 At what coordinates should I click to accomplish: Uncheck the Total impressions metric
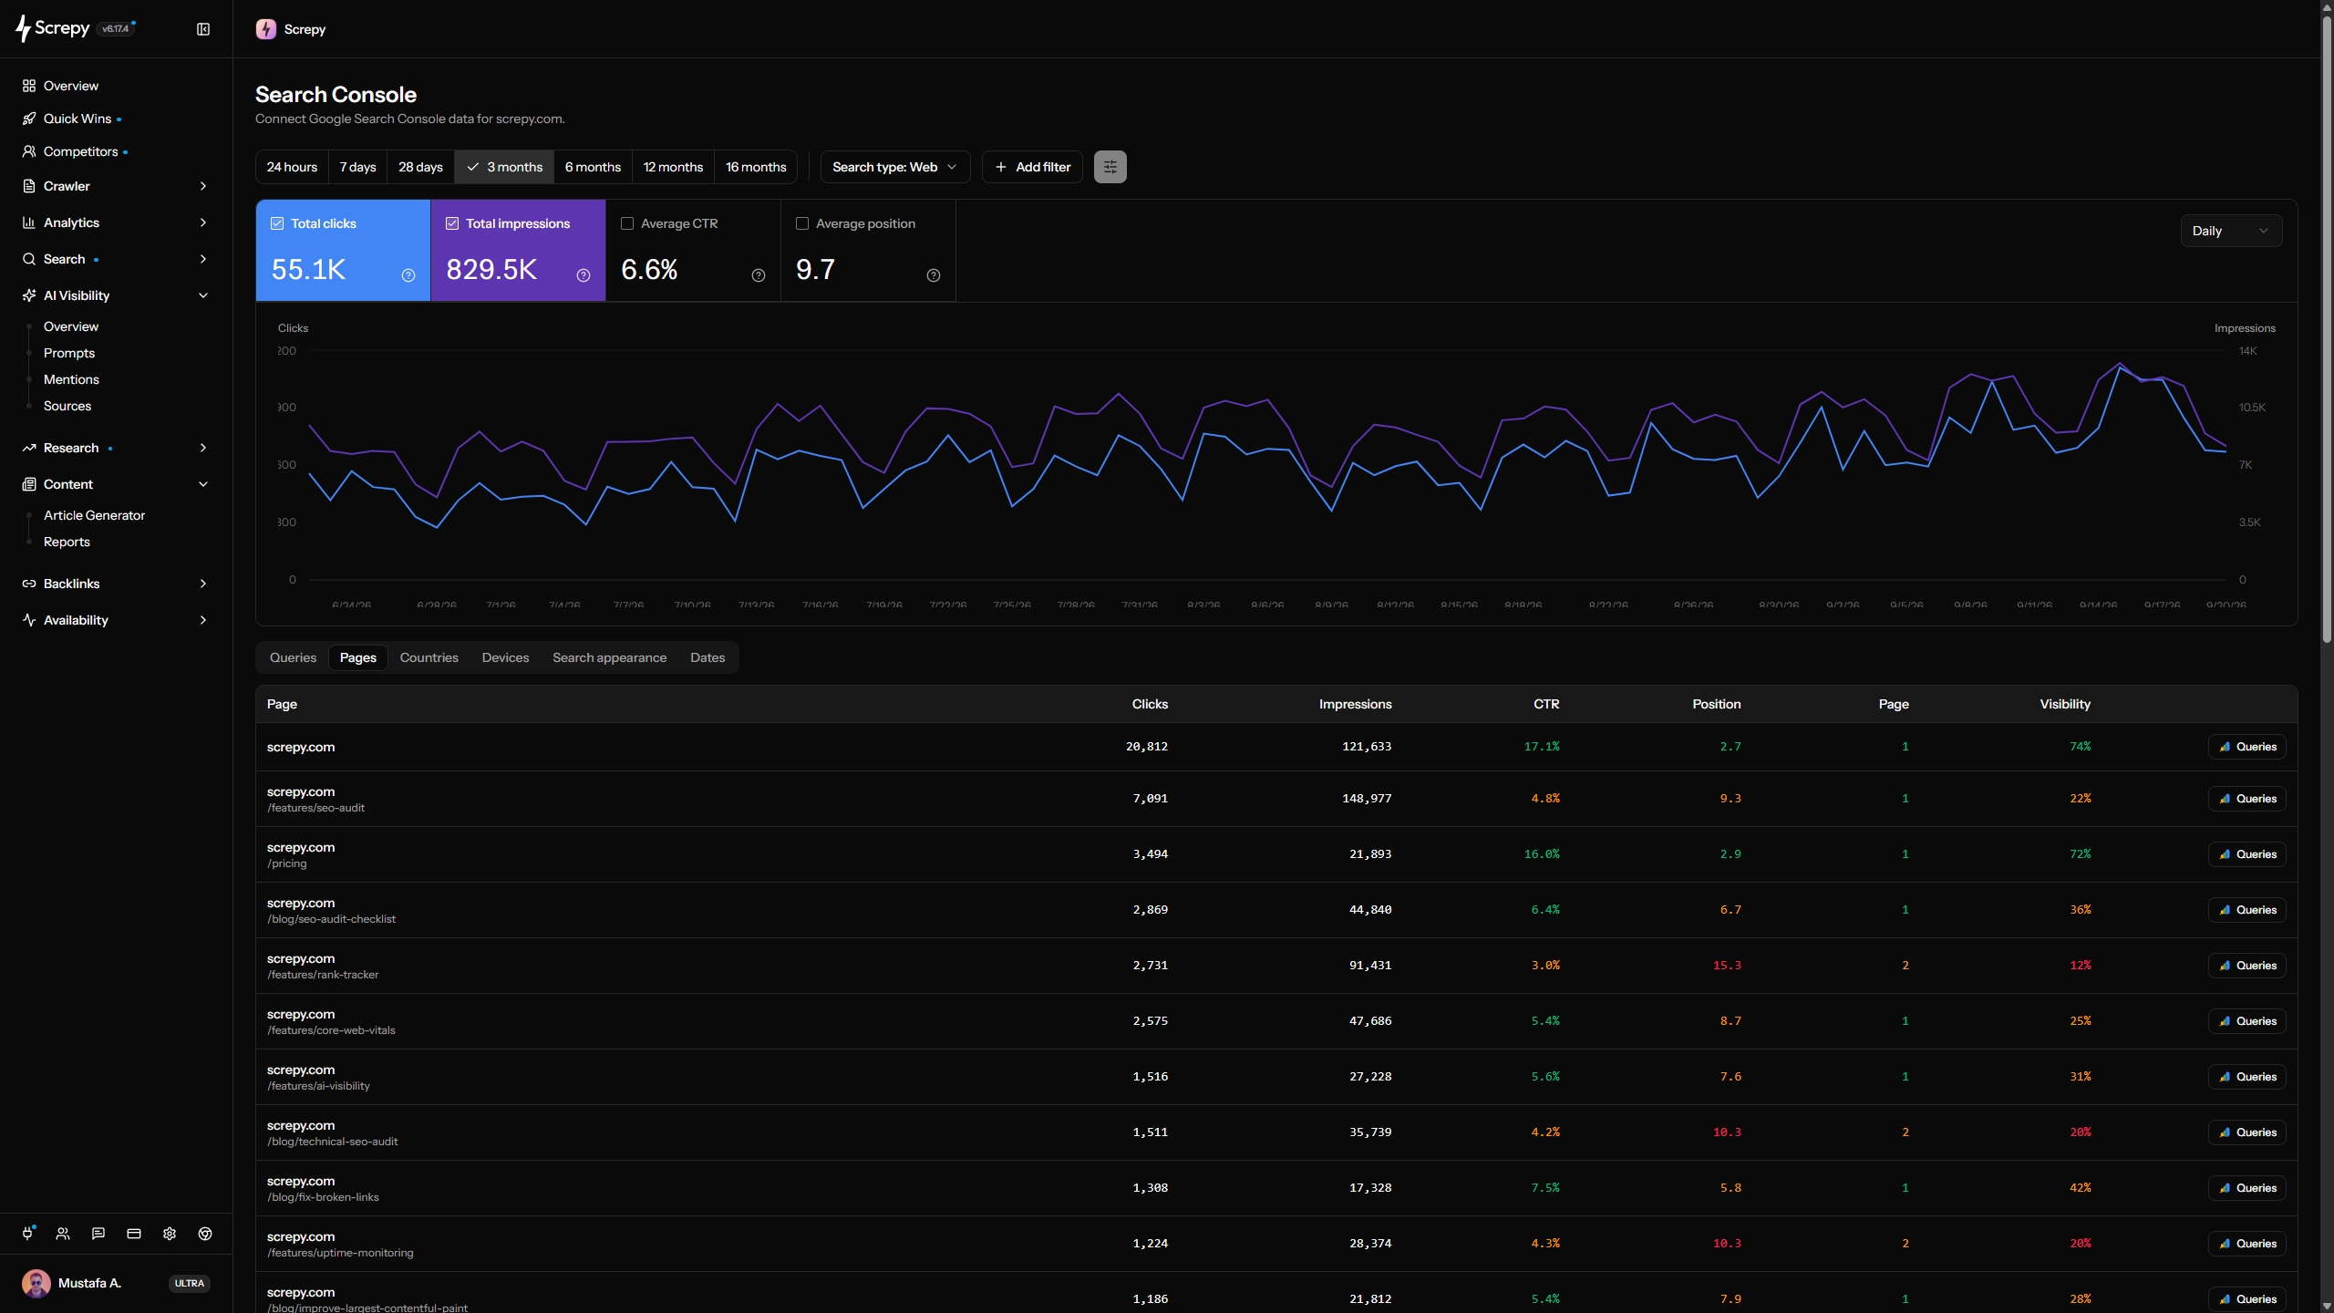coord(452,223)
